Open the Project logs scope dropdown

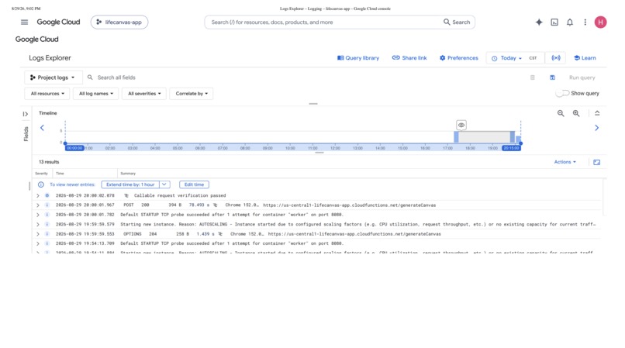click(x=54, y=78)
